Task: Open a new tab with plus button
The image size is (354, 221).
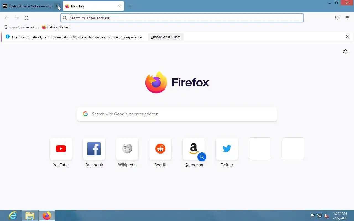Action: [130, 6]
